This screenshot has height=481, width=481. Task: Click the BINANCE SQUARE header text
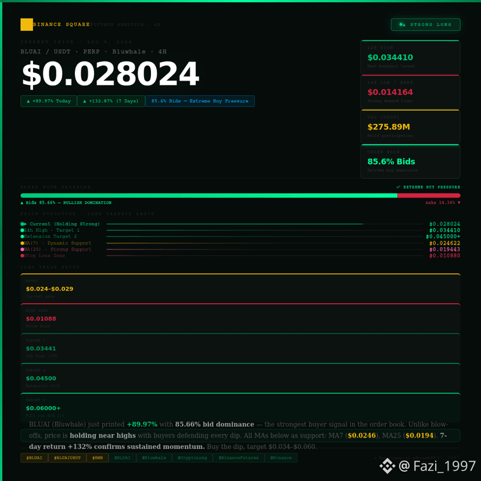(62, 24)
